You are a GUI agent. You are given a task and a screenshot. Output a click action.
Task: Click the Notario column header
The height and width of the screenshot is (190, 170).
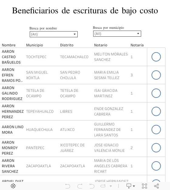tap(101, 45)
